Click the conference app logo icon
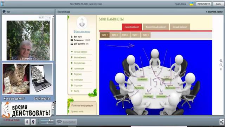 click(x=2, y=4)
